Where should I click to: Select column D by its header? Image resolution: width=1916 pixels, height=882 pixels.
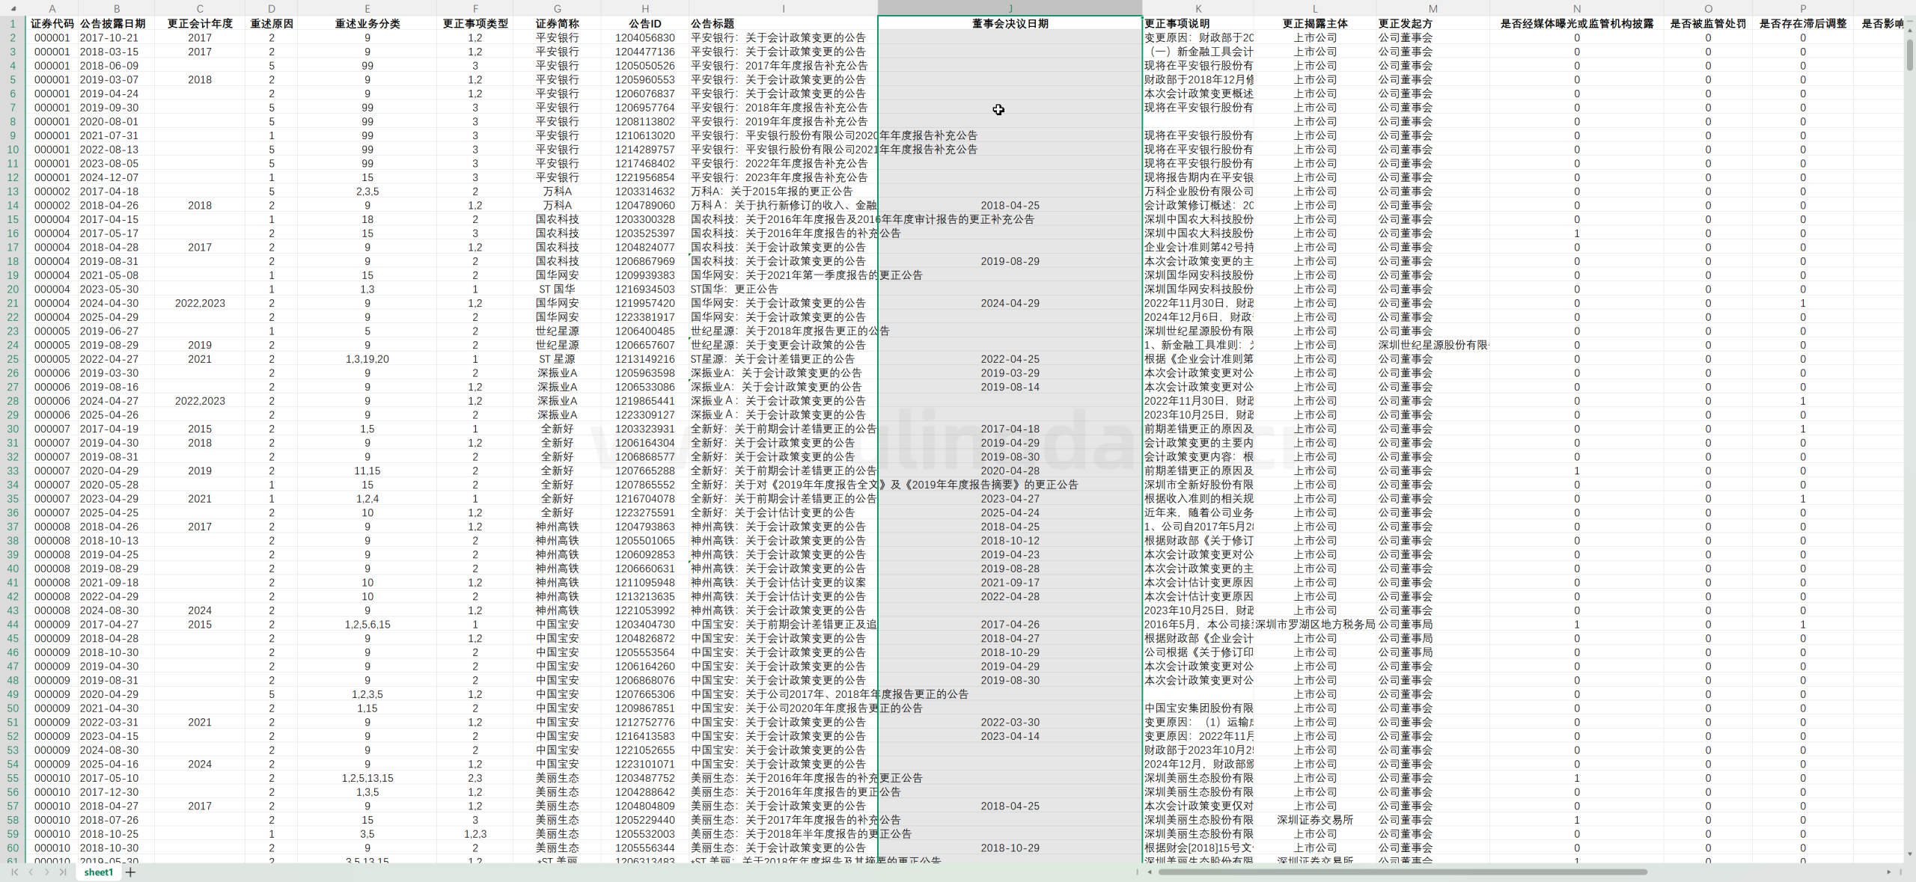click(272, 8)
